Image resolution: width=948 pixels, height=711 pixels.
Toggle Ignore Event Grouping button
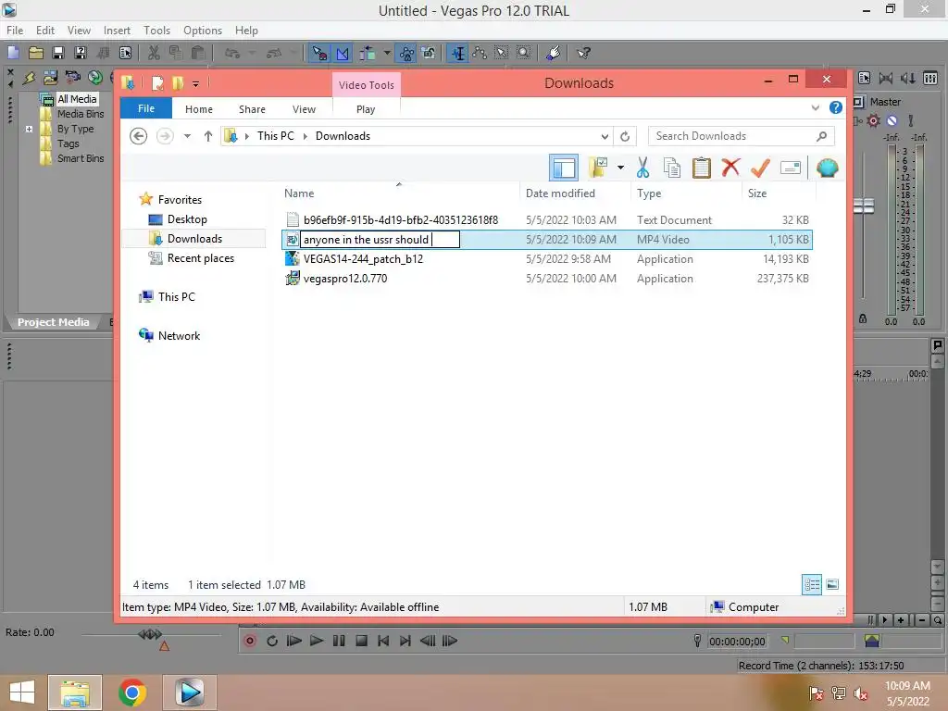[429, 53]
